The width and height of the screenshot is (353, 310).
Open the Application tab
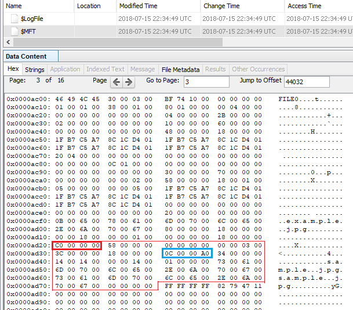(65, 69)
